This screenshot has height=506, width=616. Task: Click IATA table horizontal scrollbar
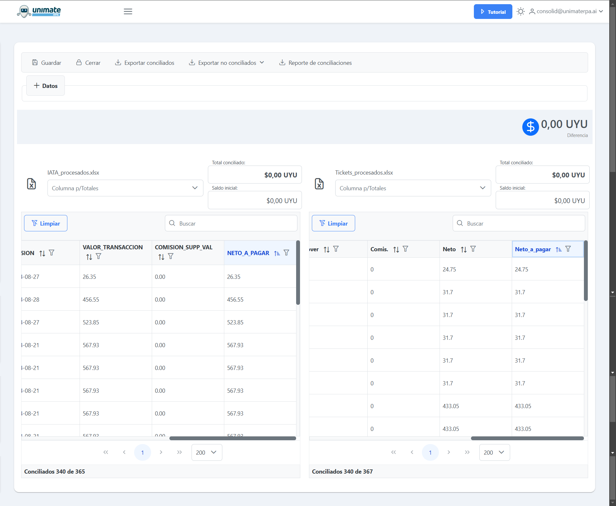(x=233, y=438)
